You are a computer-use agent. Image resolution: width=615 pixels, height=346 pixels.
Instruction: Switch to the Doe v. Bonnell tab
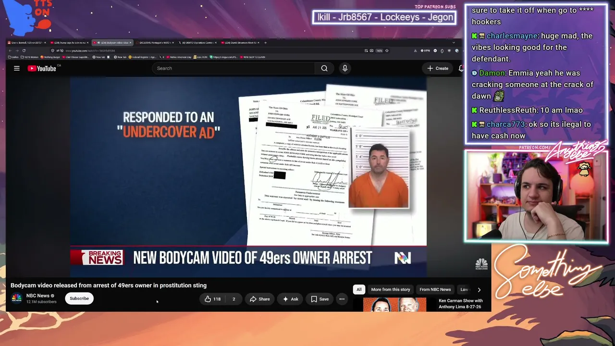pyautogui.click(x=27, y=43)
